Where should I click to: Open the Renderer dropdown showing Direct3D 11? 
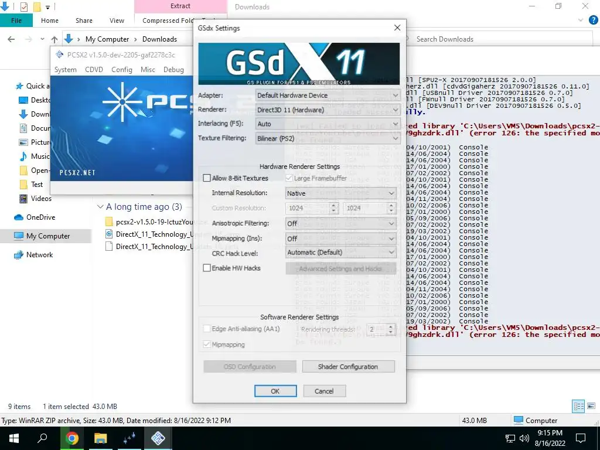[x=328, y=110]
